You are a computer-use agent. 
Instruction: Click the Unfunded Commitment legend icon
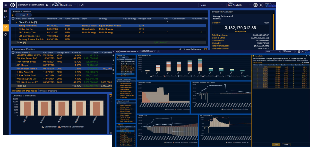[59, 127]
